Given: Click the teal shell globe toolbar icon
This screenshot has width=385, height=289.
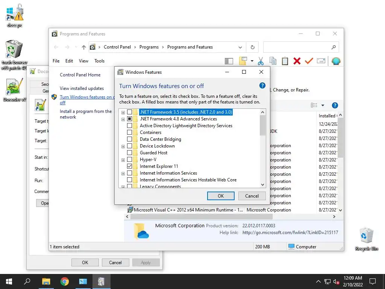Looking at the screenshot, I should (336, 61).
